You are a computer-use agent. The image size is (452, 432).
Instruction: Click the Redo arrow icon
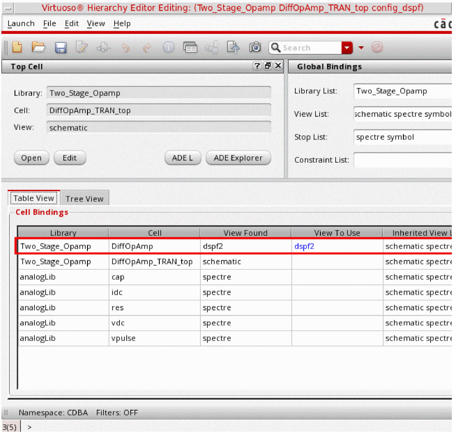[x=147, y=47]
